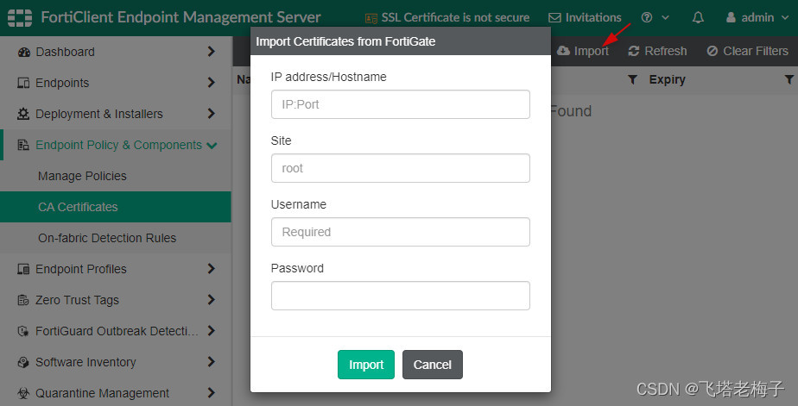Open On-fabric Detection Rules item

[x=116, y=238]
